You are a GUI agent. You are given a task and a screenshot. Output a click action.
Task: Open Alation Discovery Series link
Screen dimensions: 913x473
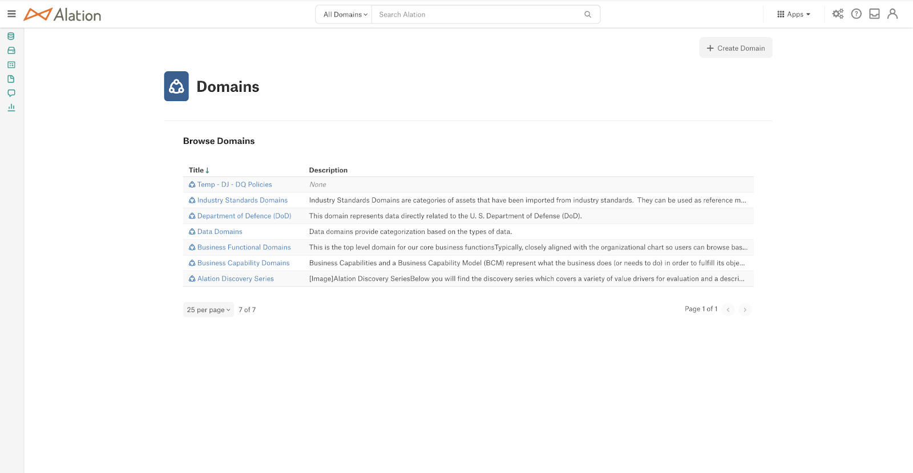point(236,278)
